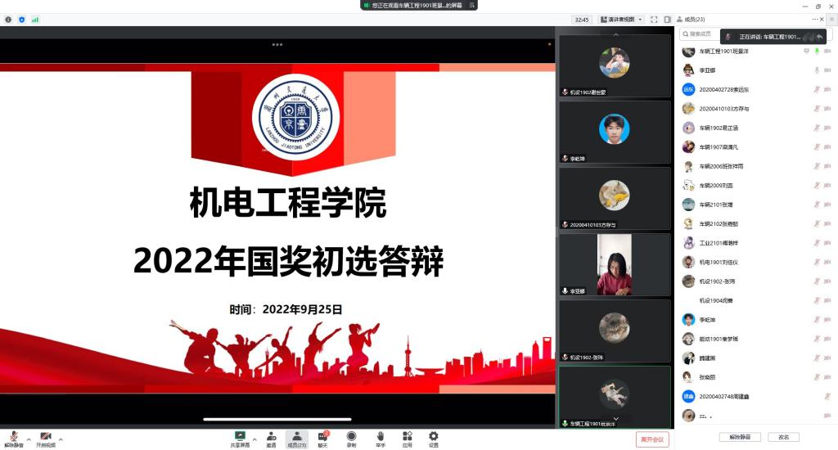Turn on the camera (开启视频)
This screenshot has width=838, height=450.
tap(46, 438)
